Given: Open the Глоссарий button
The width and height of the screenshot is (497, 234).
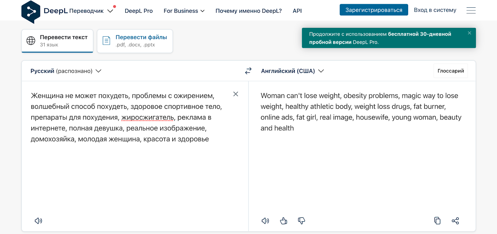Looking at the screenshot, I should pyautogui.click(x=451, y=71).
